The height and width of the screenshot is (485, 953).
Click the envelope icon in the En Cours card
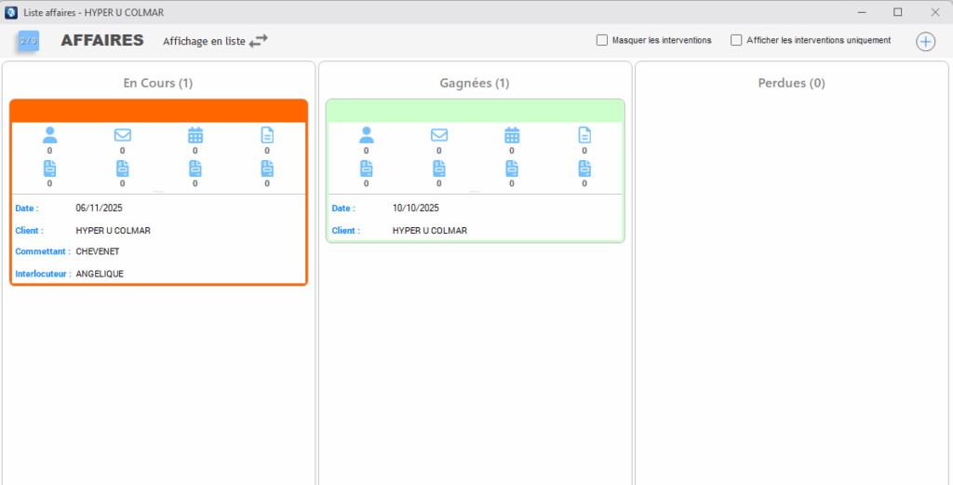click(122, 135)
